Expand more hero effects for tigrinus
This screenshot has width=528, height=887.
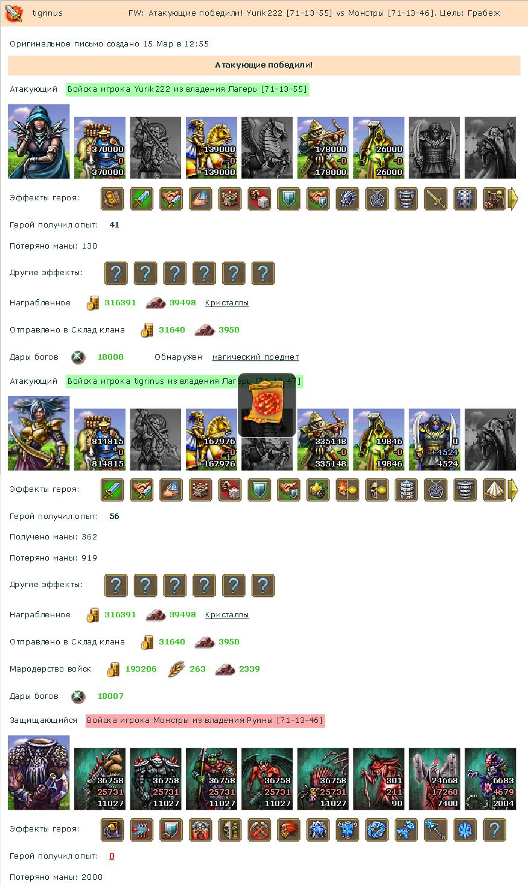(x=514, y=490)
